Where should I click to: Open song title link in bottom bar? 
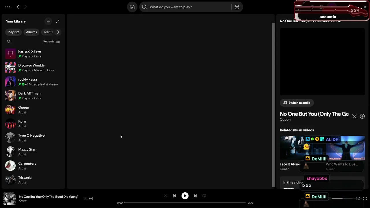[x=49, y=197]
